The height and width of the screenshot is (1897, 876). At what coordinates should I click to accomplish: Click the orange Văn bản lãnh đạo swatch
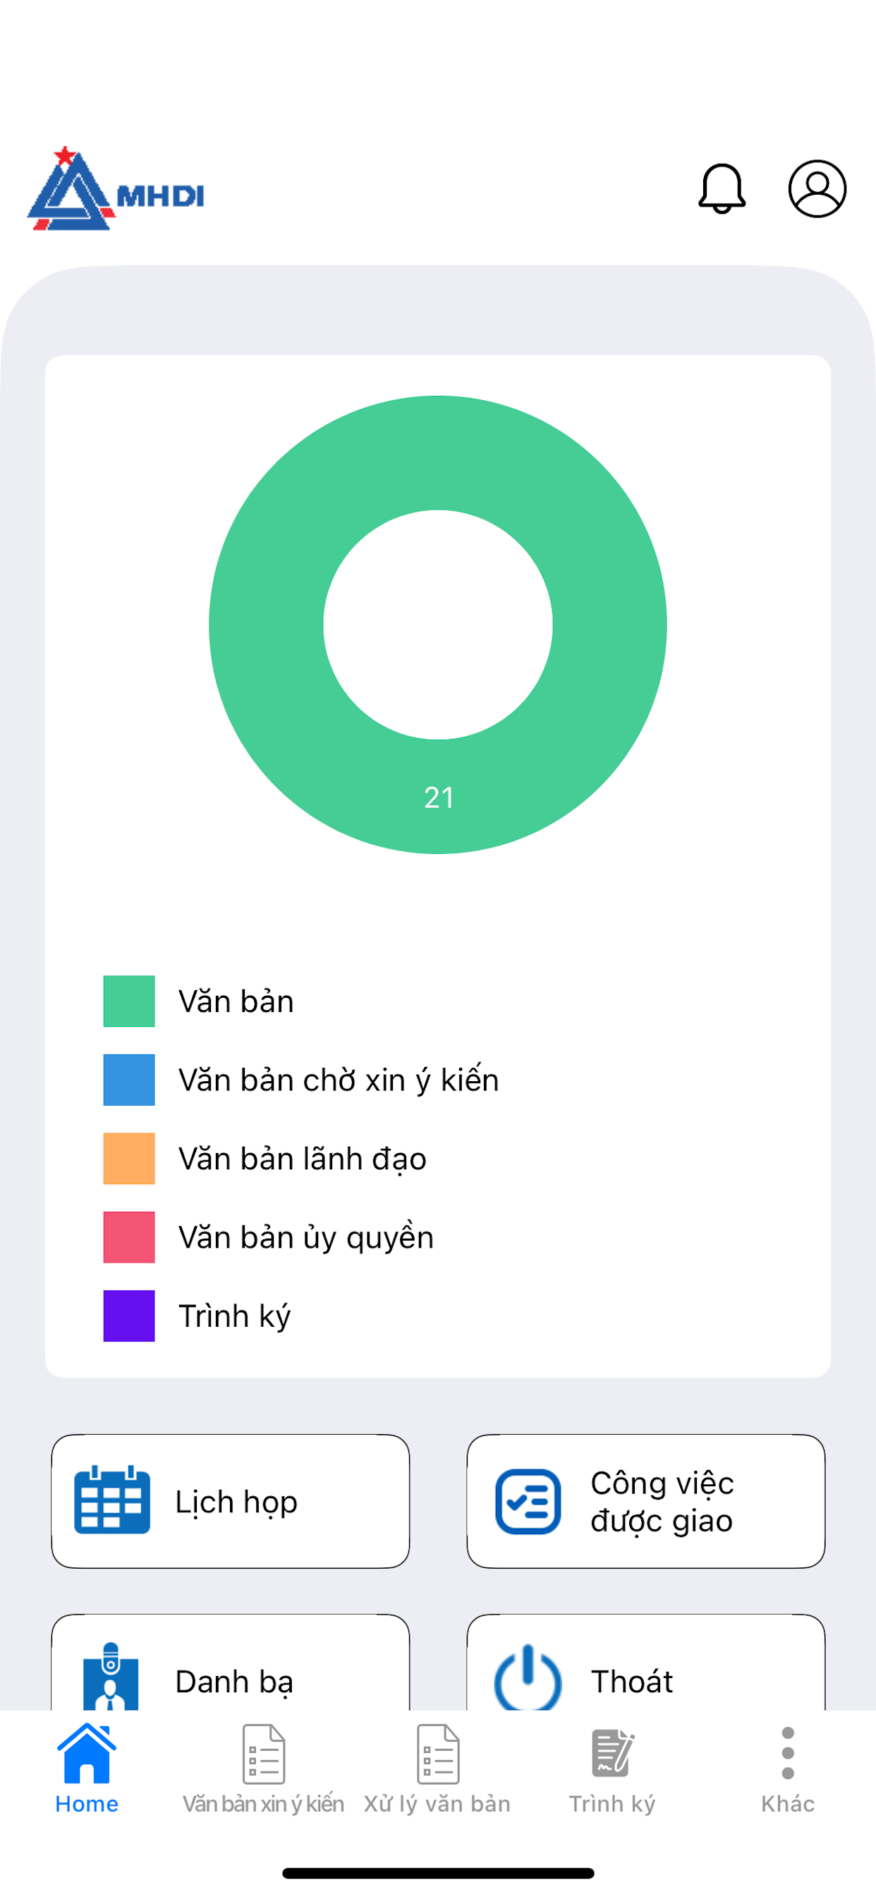pyautogui.click(x=129, y=1158)
